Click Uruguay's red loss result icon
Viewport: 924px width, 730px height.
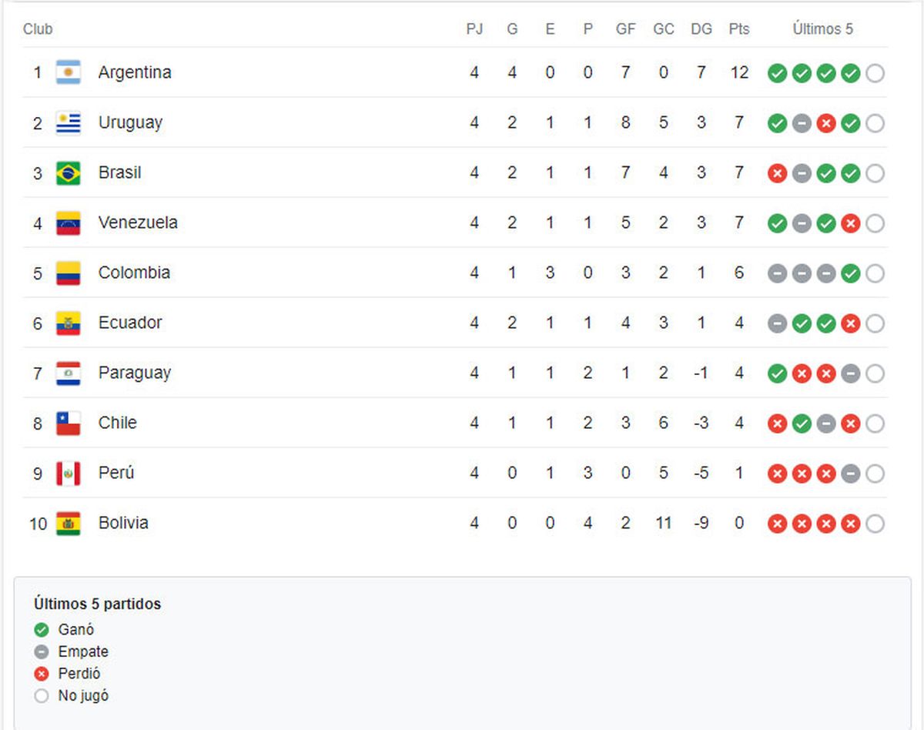(x=826, y=124)
